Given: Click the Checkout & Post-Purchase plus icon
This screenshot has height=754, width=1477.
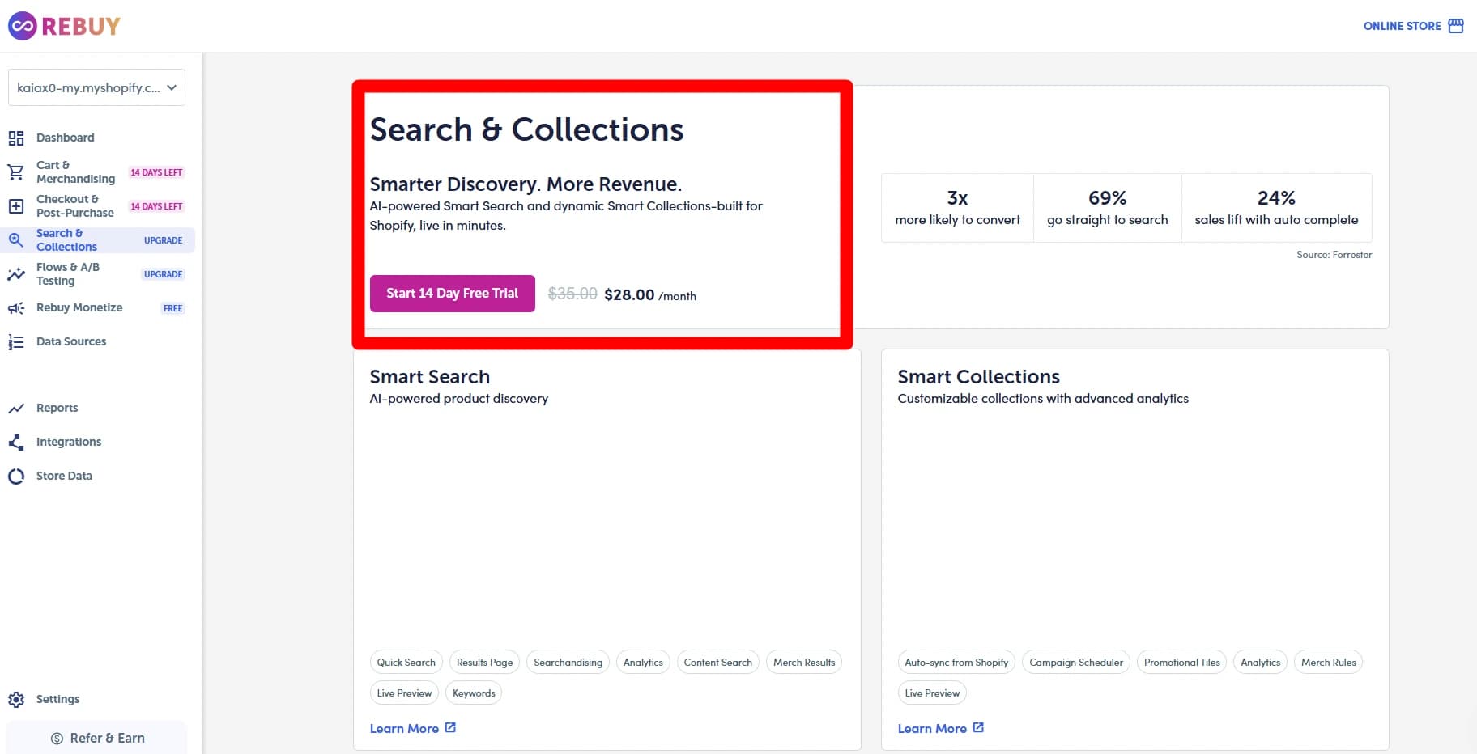Looking at the screenshot, I should click(16, 206).
